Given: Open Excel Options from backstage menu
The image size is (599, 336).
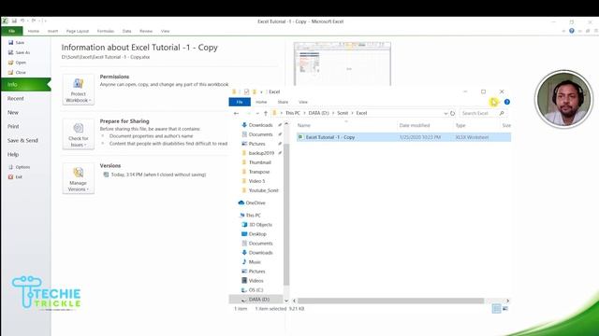Looking at the screenshot, I should 19,167.
